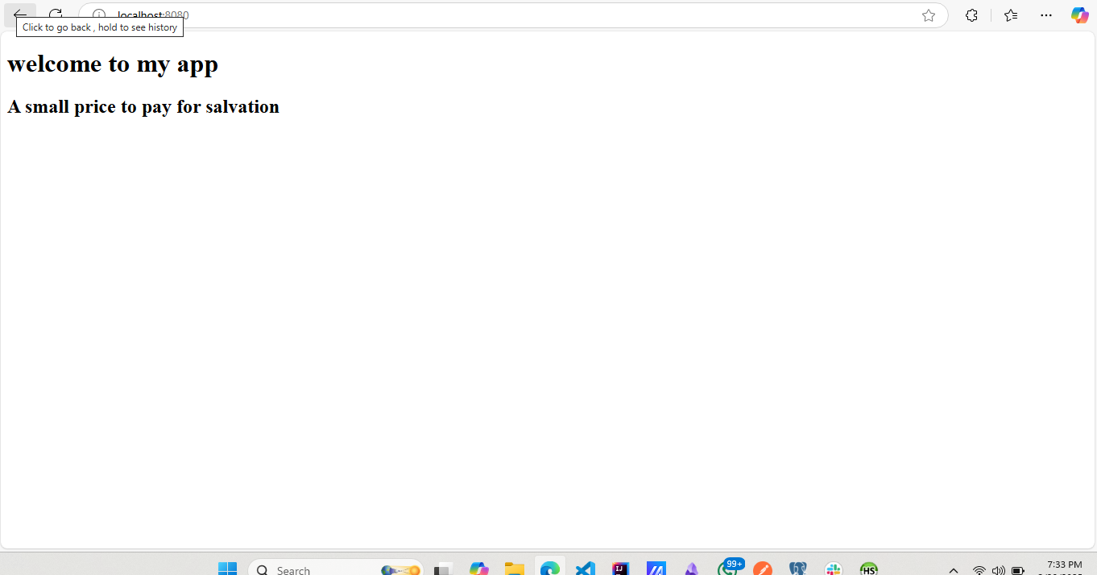Open IntelliJ IDEA from the taskbar

coord(620,569)
